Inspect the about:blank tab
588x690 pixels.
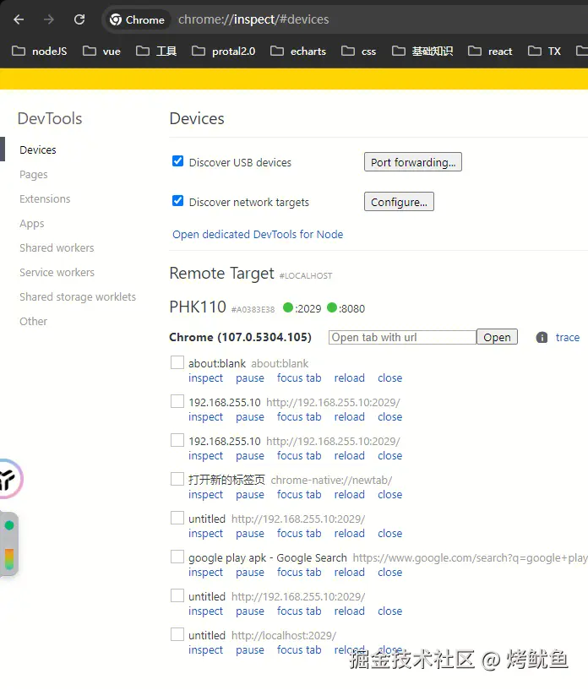pyautogui.click(x=205, y=378)
